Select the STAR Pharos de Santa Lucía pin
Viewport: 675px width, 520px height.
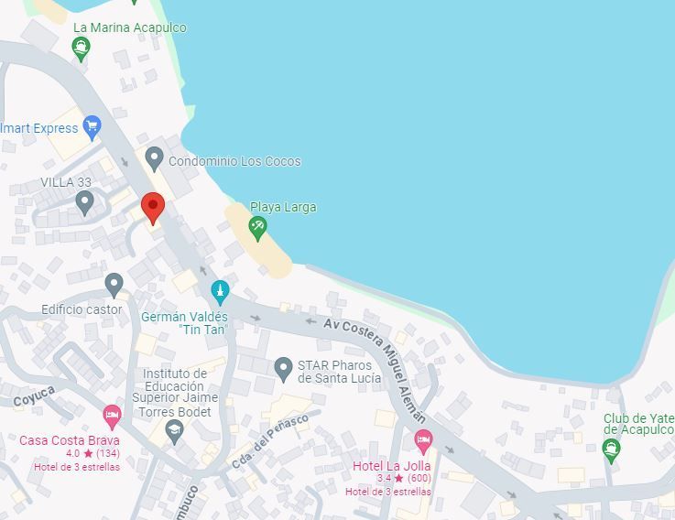[283, 370]
